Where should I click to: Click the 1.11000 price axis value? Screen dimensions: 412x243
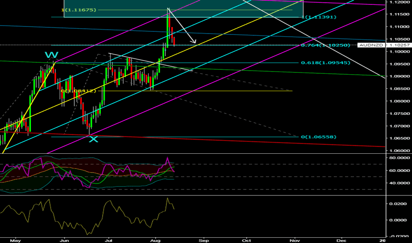click(x=400, y=27)
